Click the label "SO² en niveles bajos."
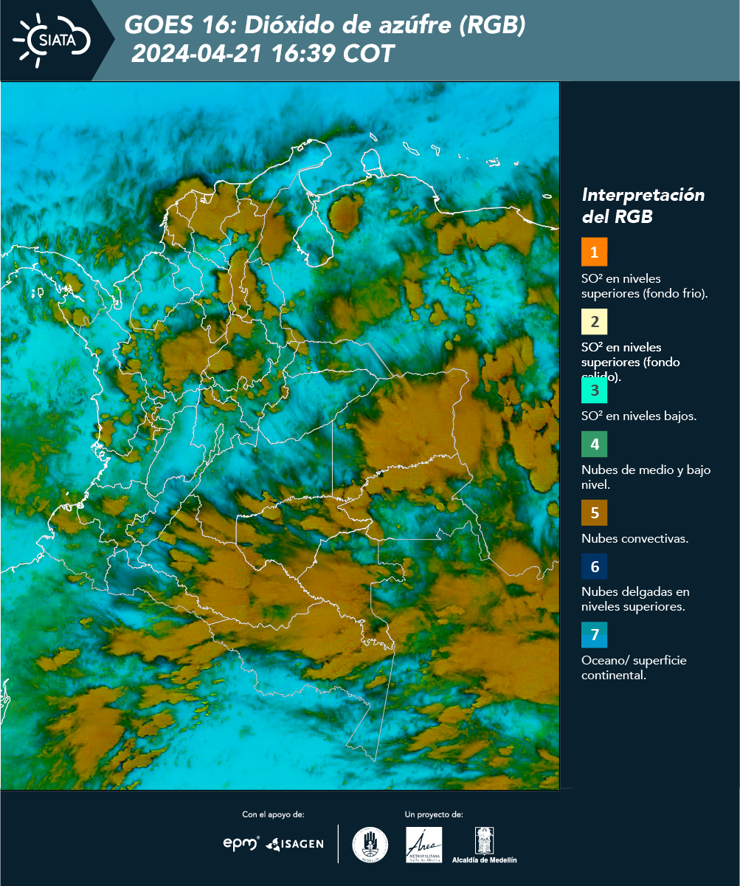The height and width of the screenshot is (886, 740). pyautogui.click(x=639, y=416)
